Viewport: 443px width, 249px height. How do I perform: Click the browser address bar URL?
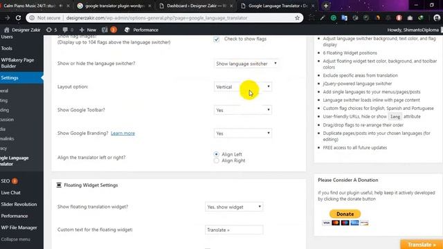click(x=157, y=18)
